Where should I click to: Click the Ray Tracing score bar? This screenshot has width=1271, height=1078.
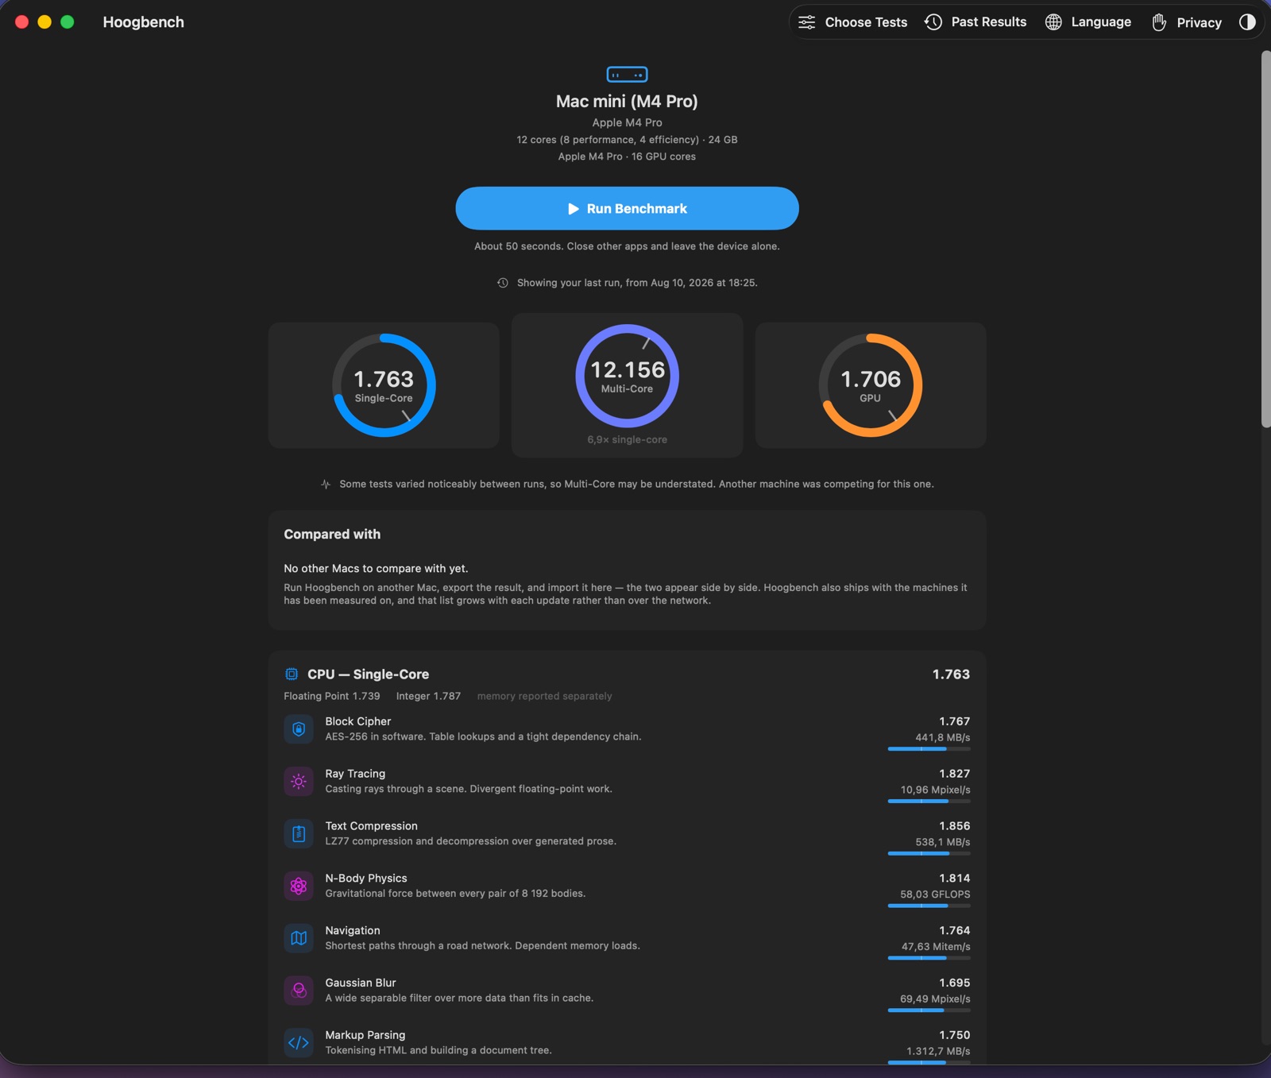click(929, 802)
